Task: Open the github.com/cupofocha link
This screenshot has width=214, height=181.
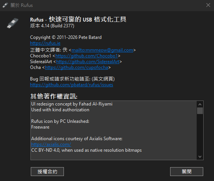Action: point(77,67)
